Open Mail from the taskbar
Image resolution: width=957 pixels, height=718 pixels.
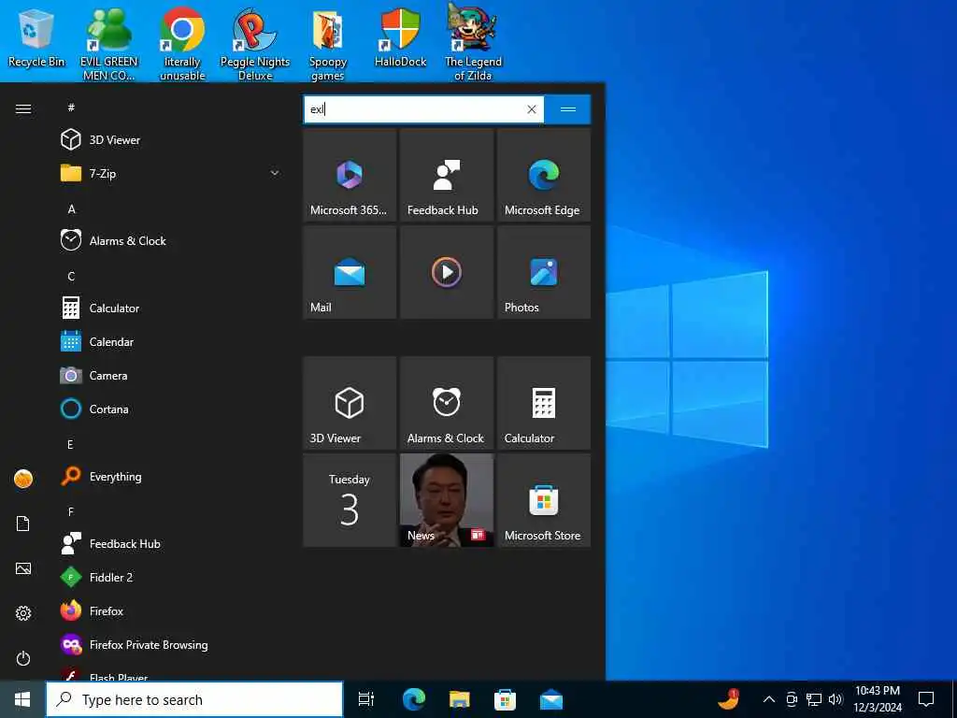click(x=551, y=699)
